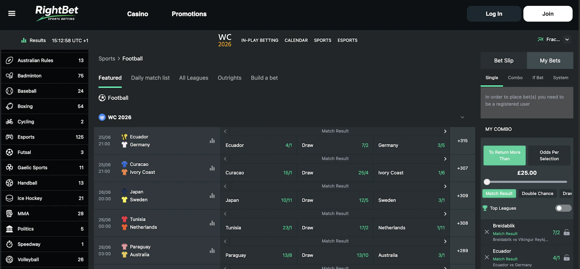This screenshot has width=580, height=269.
Task: Next market arrow for Tunisia match
Action: [x=445, y=214]
